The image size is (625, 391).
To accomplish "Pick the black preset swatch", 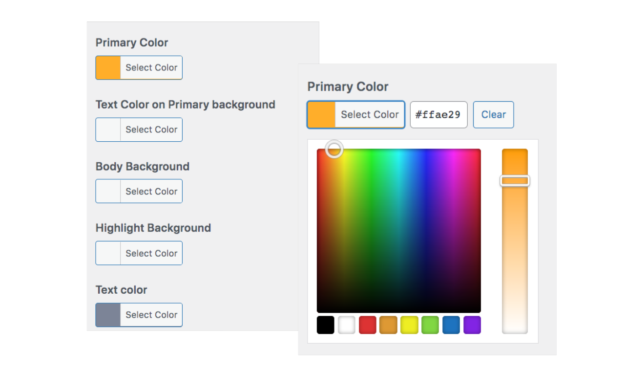I will [x=326, y=325].
